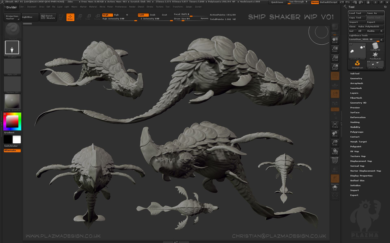Click the Make PolyMesh3D button
390x243 pixels.
370,26
